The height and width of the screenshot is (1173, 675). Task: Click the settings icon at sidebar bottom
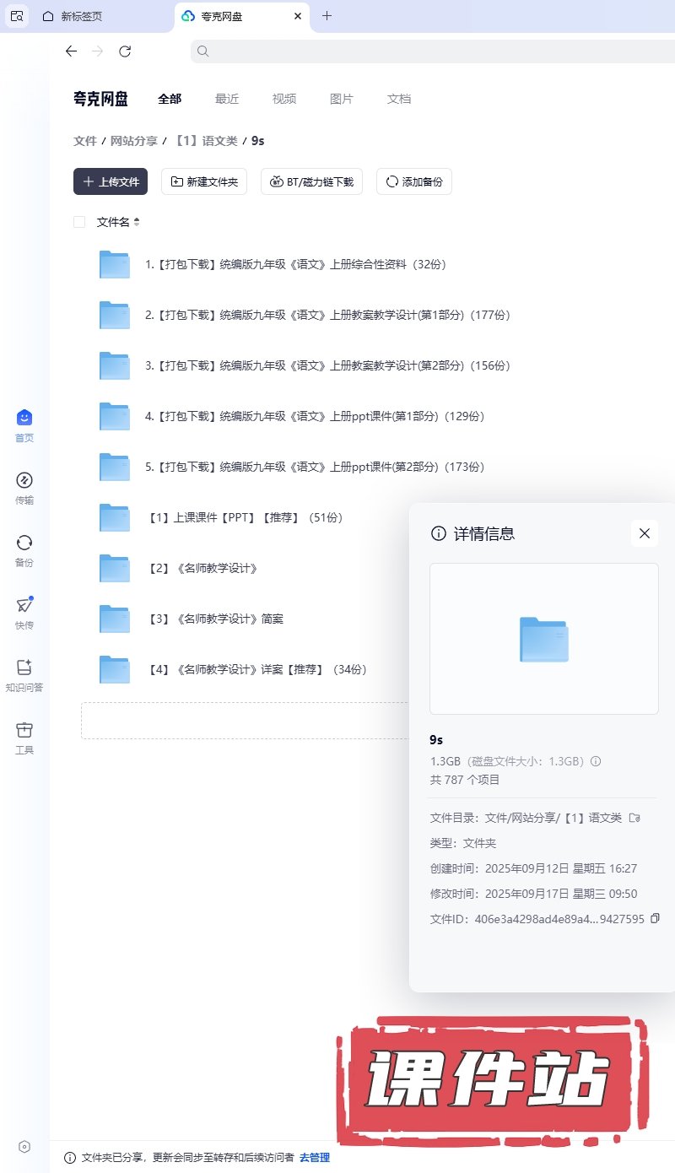(24, 1146)
